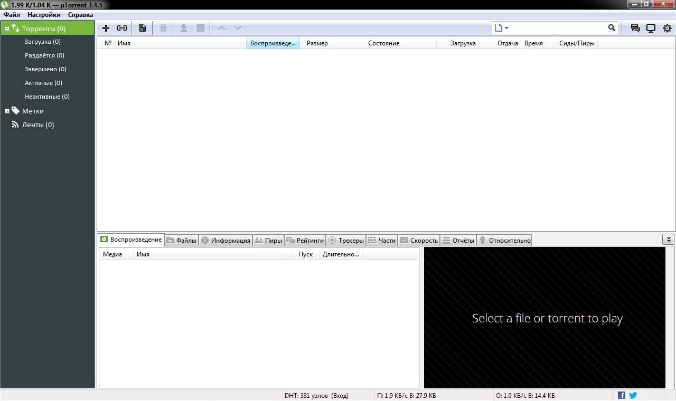Share via Facebook in status bar
Screen dimensions: 676x401
621,395
